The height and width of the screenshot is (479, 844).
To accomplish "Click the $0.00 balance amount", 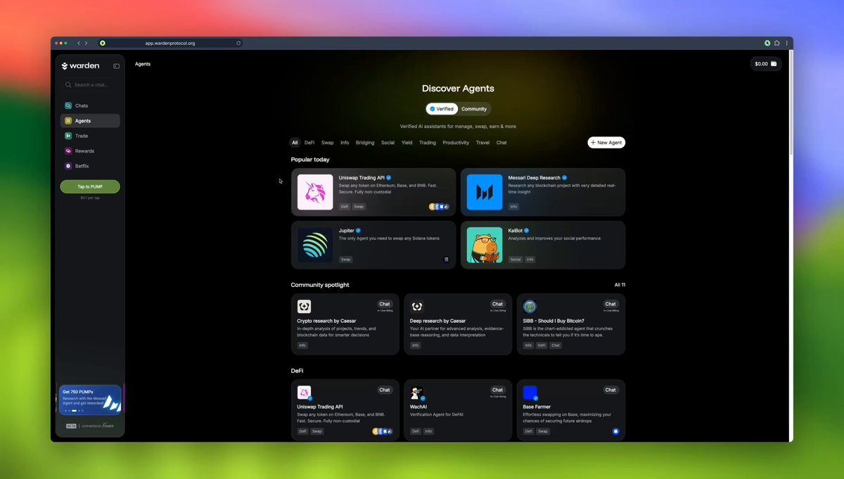I will point(761,64).
